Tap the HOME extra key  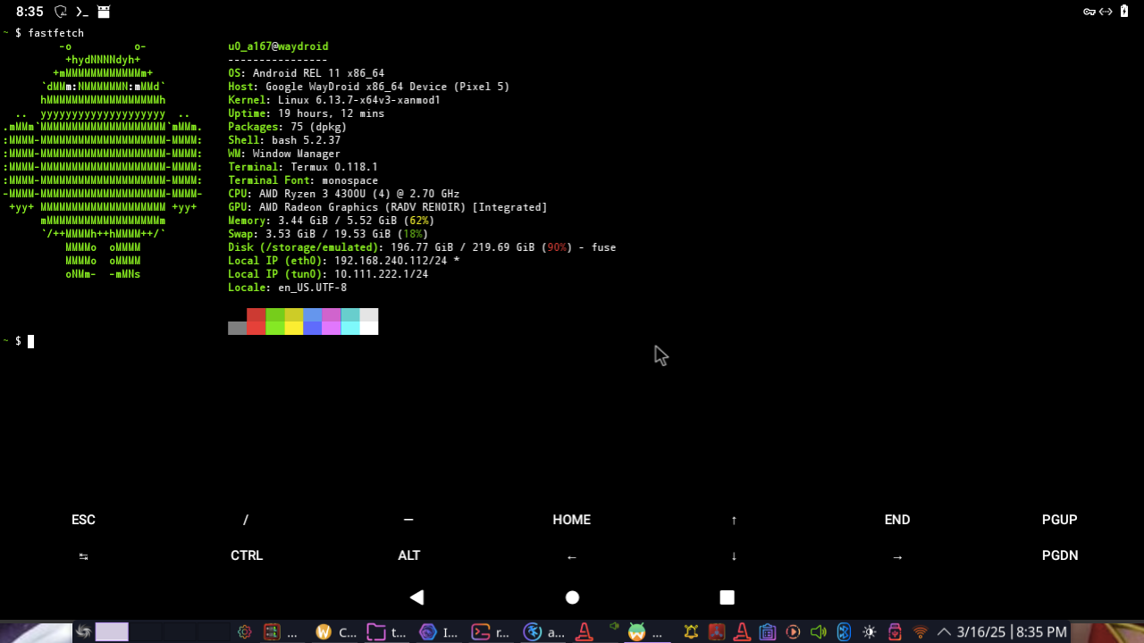coord(571,520)
